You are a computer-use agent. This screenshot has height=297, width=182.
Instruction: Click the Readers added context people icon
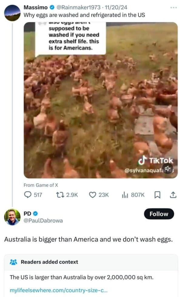pyautogui.click(x=13, y=262)
